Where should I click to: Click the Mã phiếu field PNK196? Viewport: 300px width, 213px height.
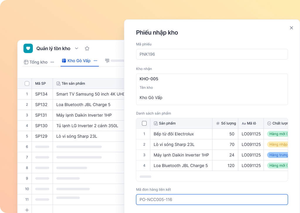(x=212, y=54)
